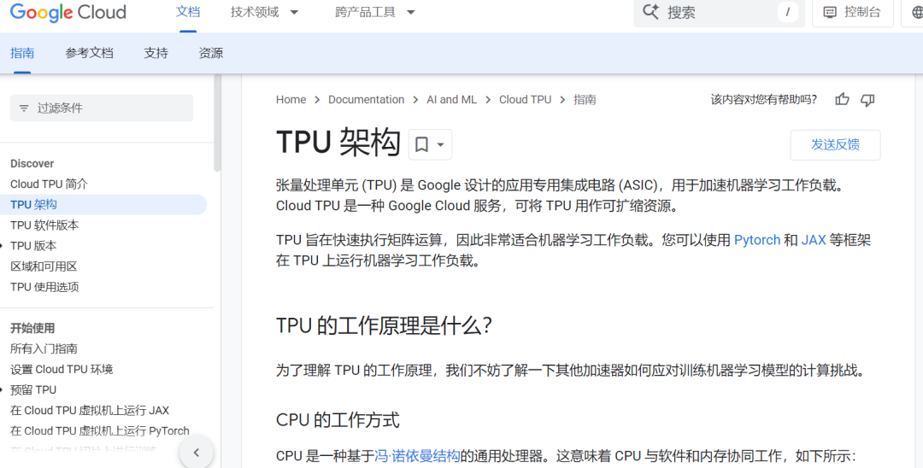Click the 控制台 console button

(x=852, y=12)
